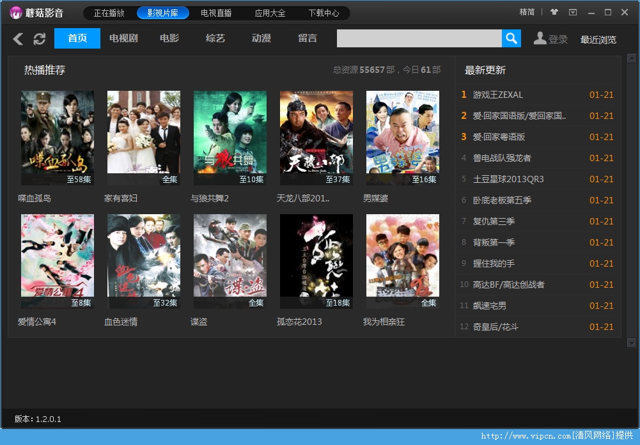Viewport: 640px width, 445px height.
Task: Open the 精简 mode option
Action: (527, 12)
